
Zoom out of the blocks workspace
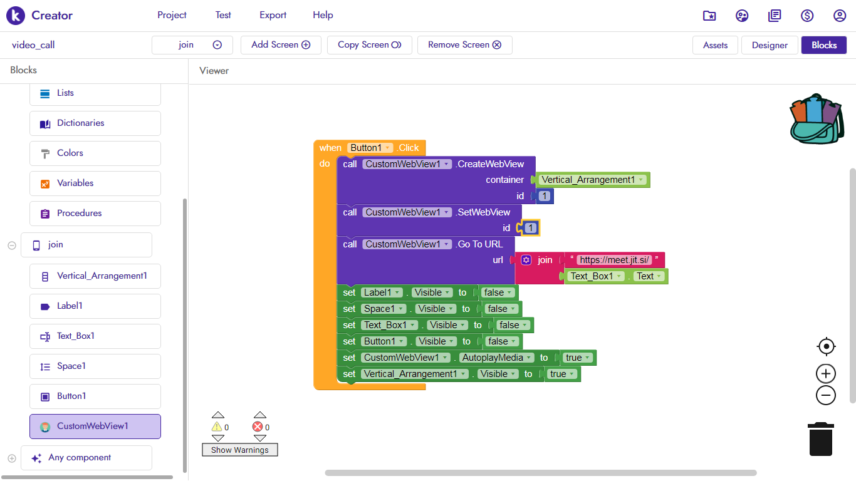click(826, 395)
